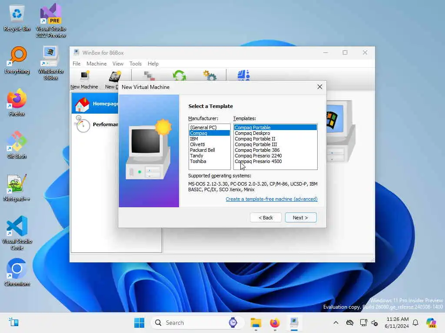The height and width of the screenshot is (333, 445).
Task: Click the gray and red squares toolbar icon
Action: click(149, 76)
